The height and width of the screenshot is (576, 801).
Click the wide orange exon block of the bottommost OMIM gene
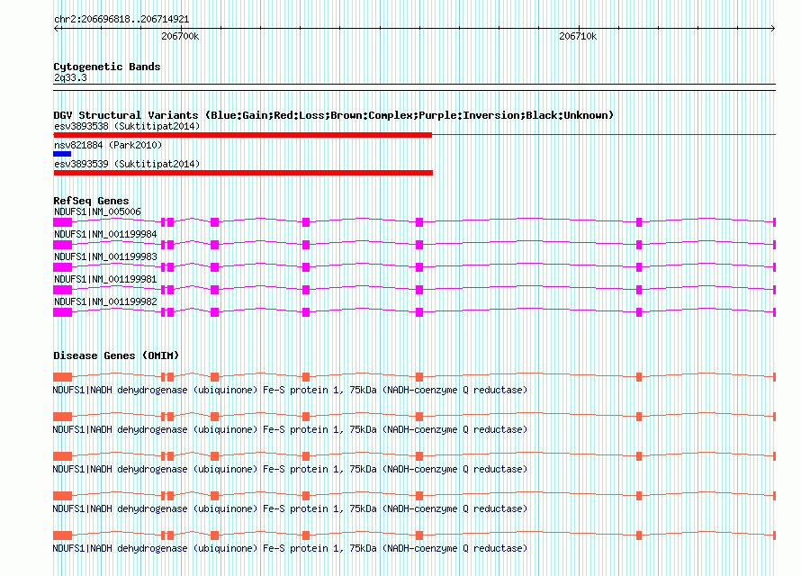[62, 535]
